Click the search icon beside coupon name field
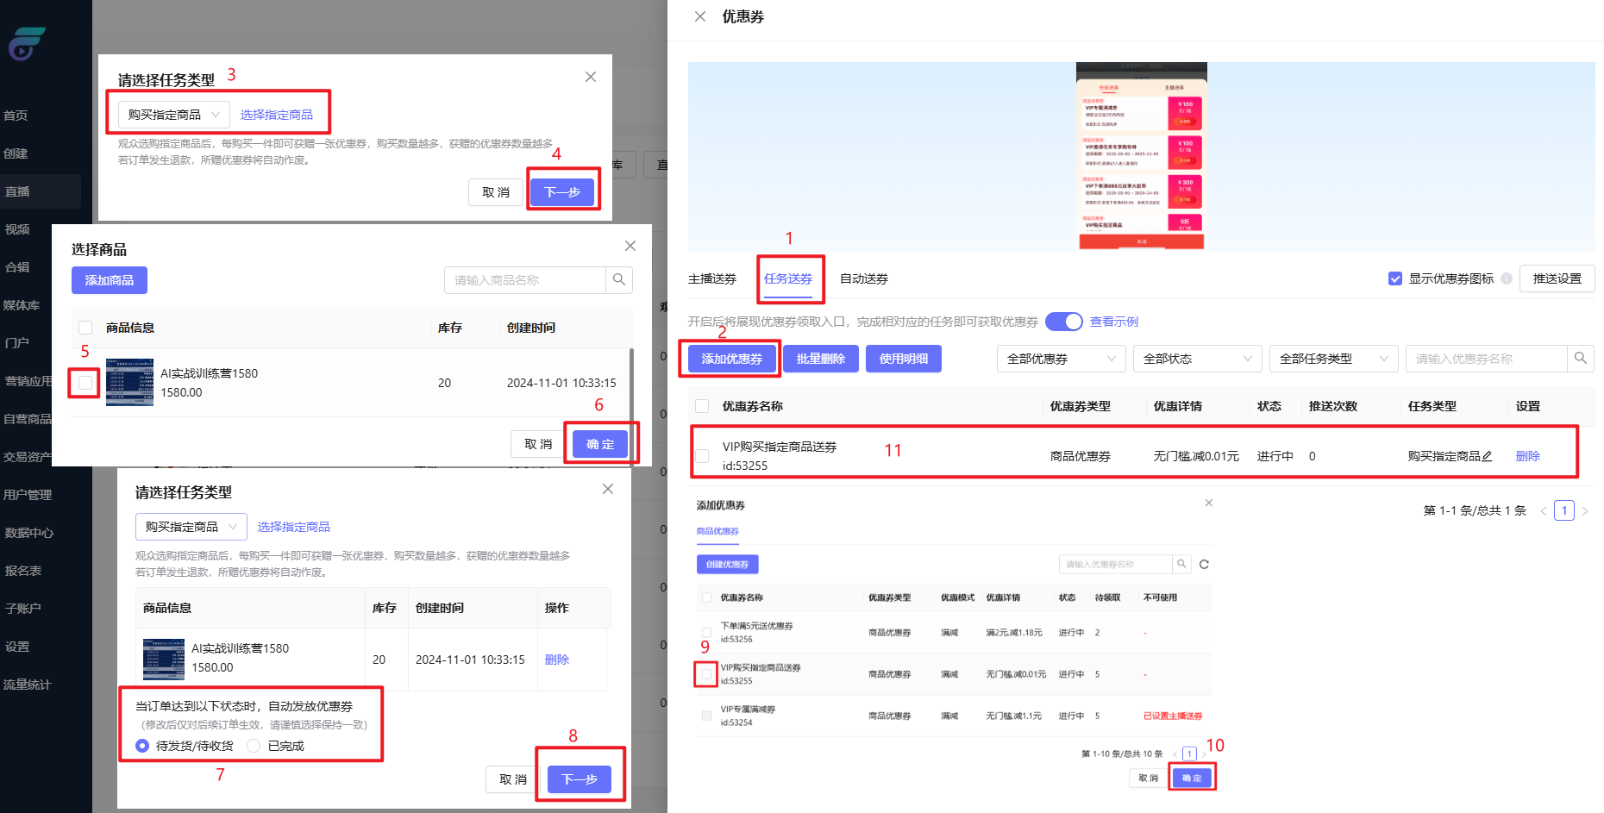Image resolution: width=1604 pixels, height=813 pixels. [1580, 359]
